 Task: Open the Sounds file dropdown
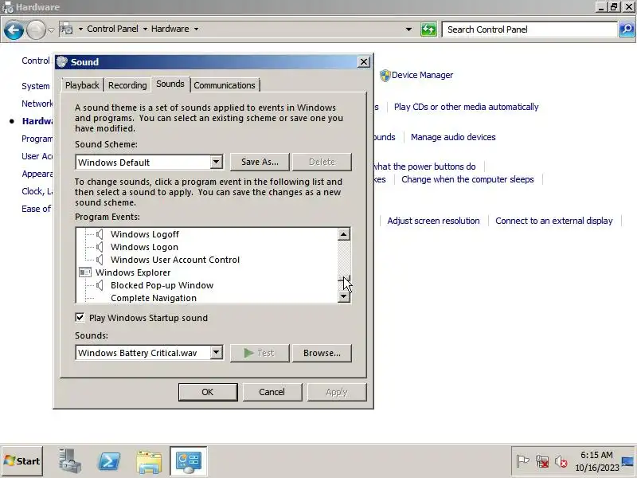pyautogui.click(x=216, y=352)
